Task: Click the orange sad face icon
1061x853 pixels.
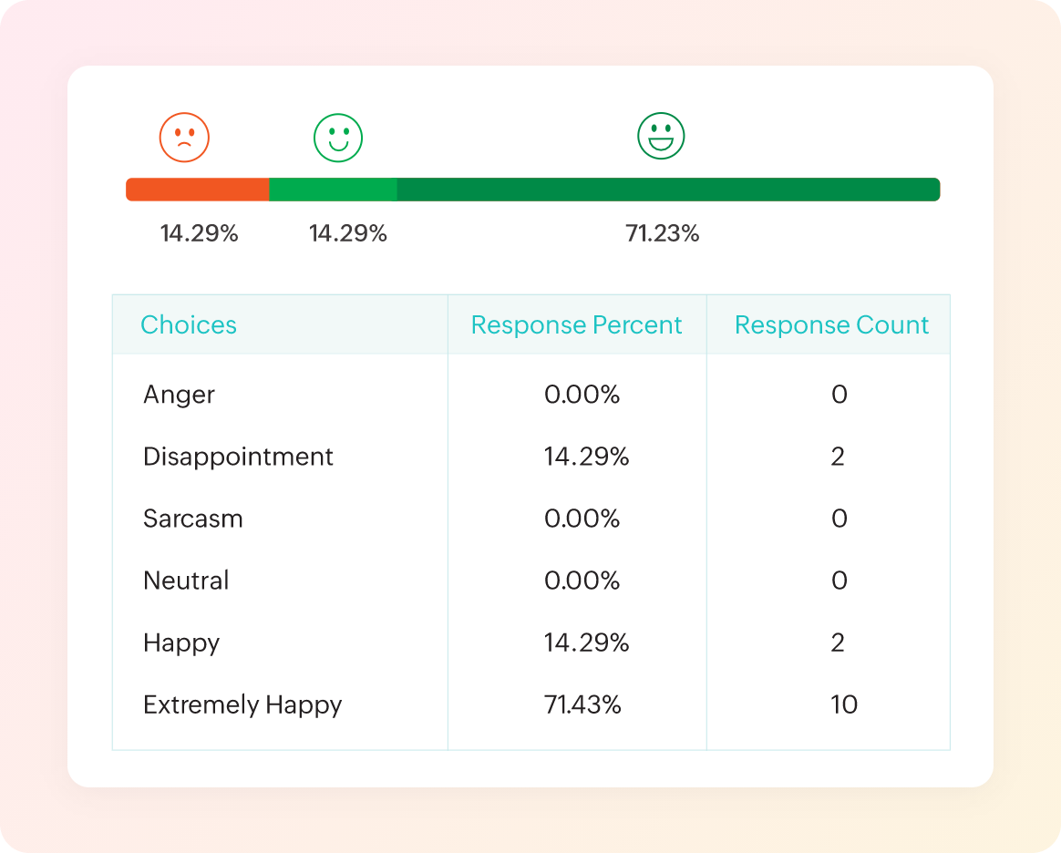Action: coord(184,138)
